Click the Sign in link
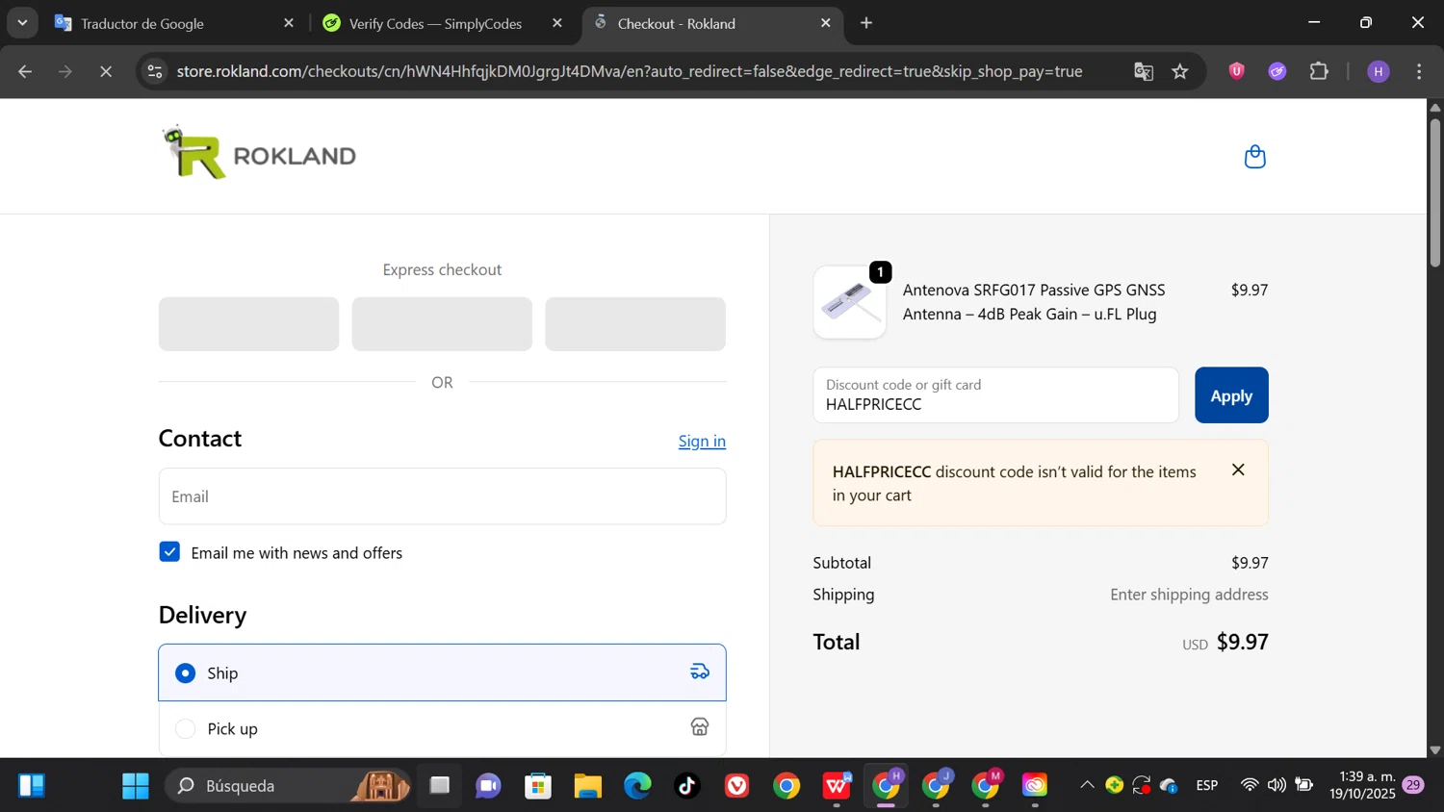 pyautogui.click(x=702, y=441)
